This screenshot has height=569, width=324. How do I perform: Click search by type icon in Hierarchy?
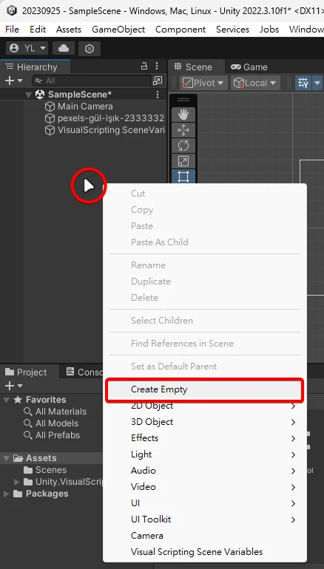(x=158, y=81)
